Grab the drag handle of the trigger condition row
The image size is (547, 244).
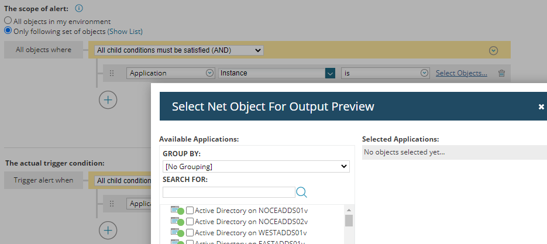(x=112, y=204)
